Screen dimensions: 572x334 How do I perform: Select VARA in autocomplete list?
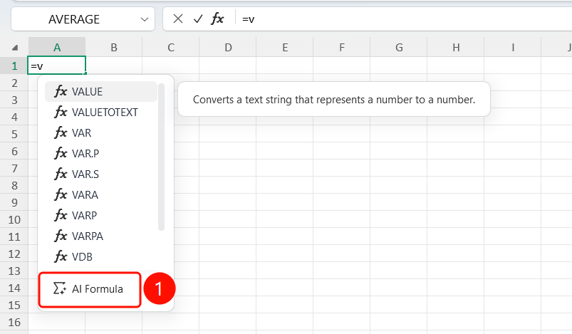pyautogui.click(x=100, y=194)
